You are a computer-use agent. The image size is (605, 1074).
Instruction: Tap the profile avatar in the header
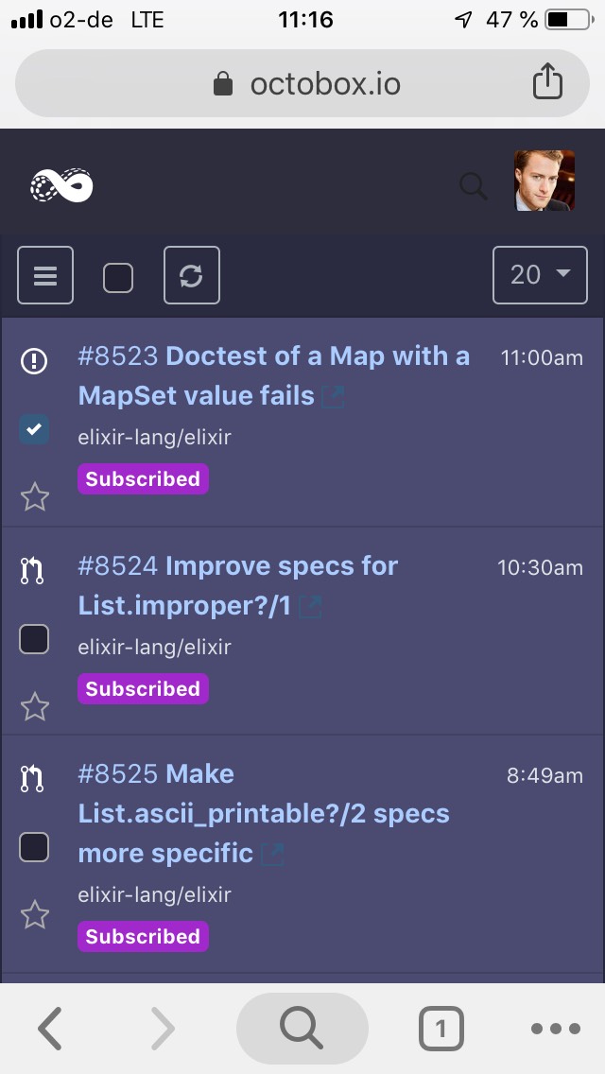(544, 180)
